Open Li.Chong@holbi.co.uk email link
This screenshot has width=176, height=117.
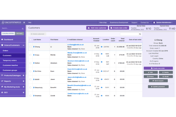75,44
